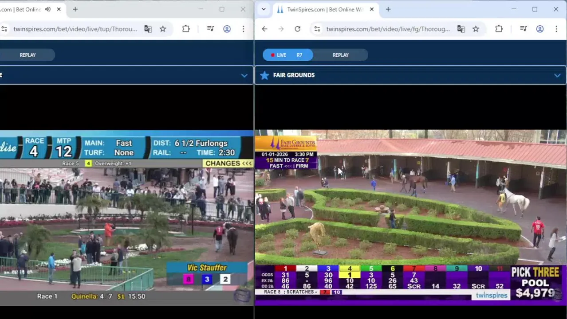This screenshot has height=319, width=567.
Task: Open media control icon in right window toolbar
Action: [x=524, y=29]
